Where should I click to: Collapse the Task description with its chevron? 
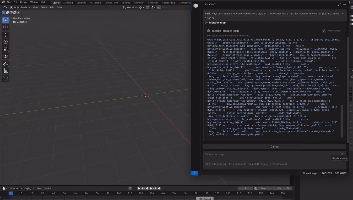[x=343, y=13]
